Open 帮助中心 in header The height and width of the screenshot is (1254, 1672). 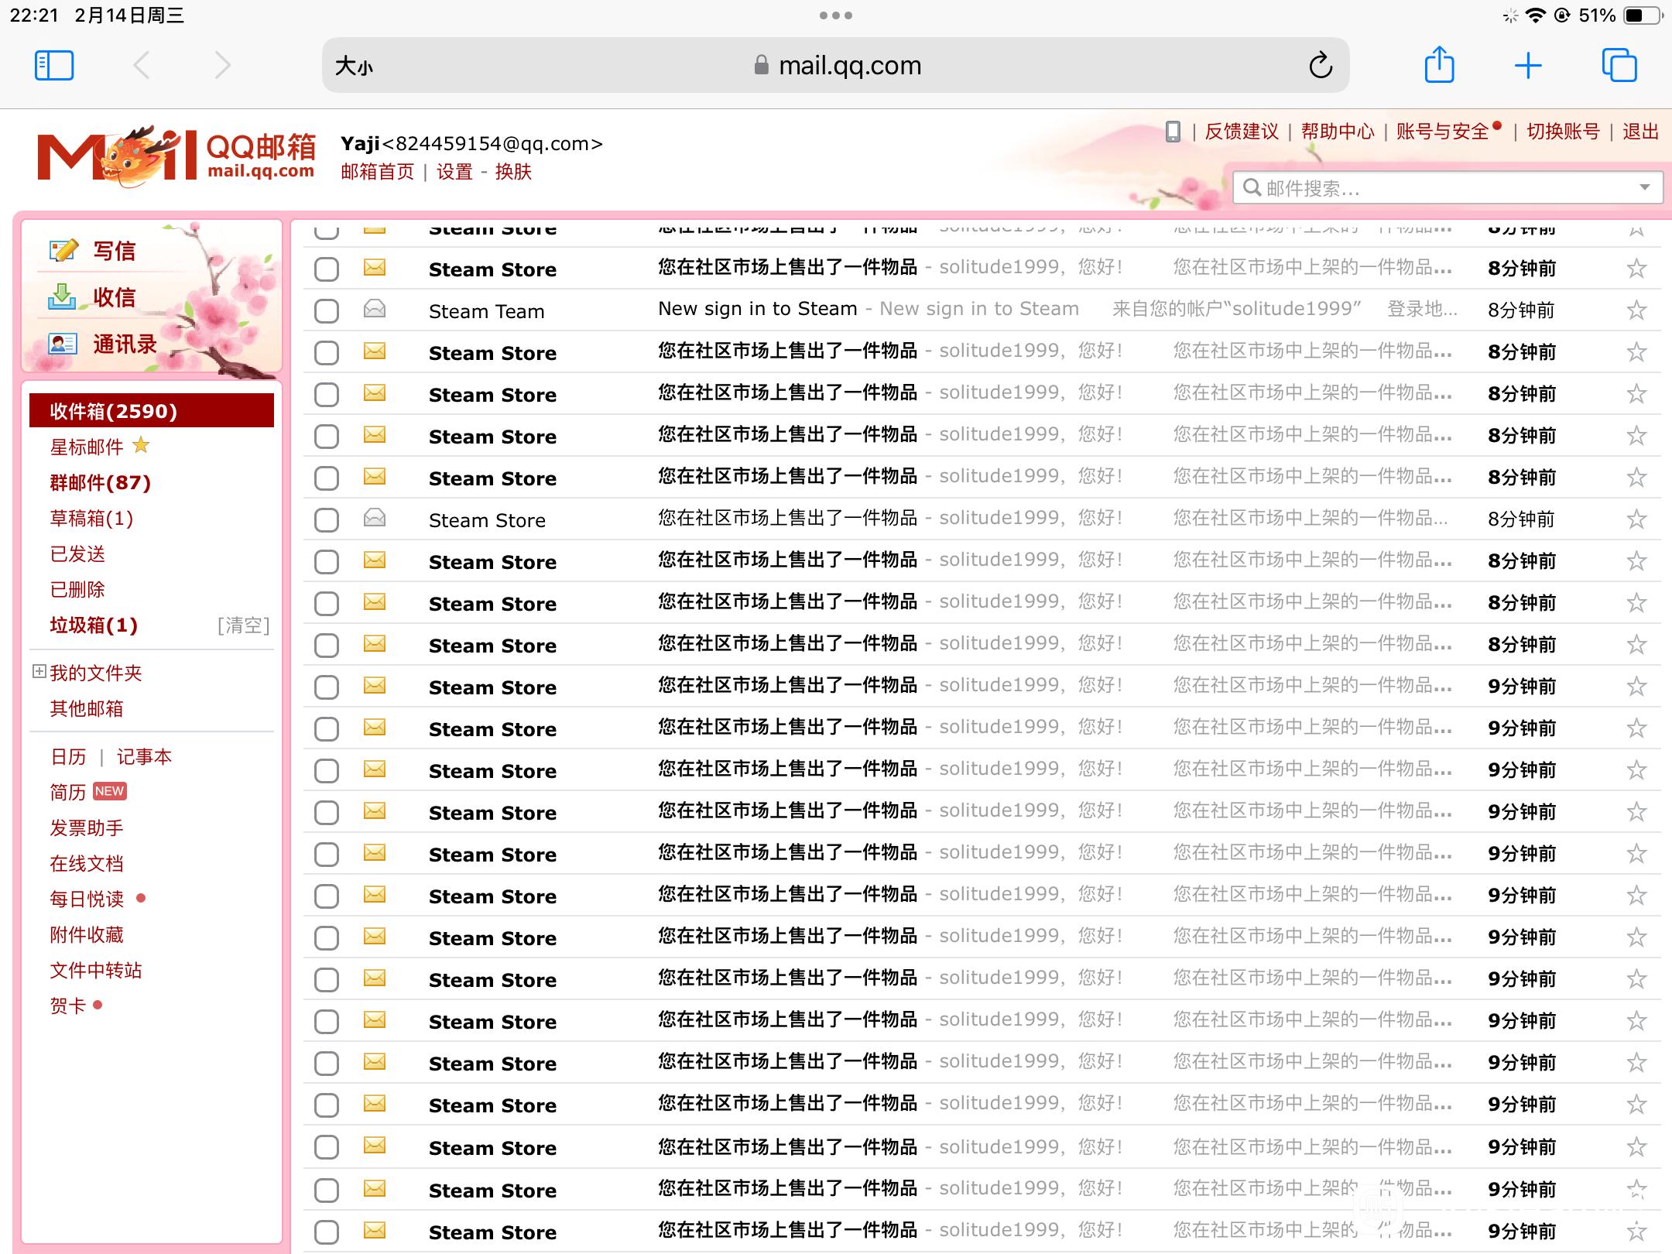coord(1338,132)
